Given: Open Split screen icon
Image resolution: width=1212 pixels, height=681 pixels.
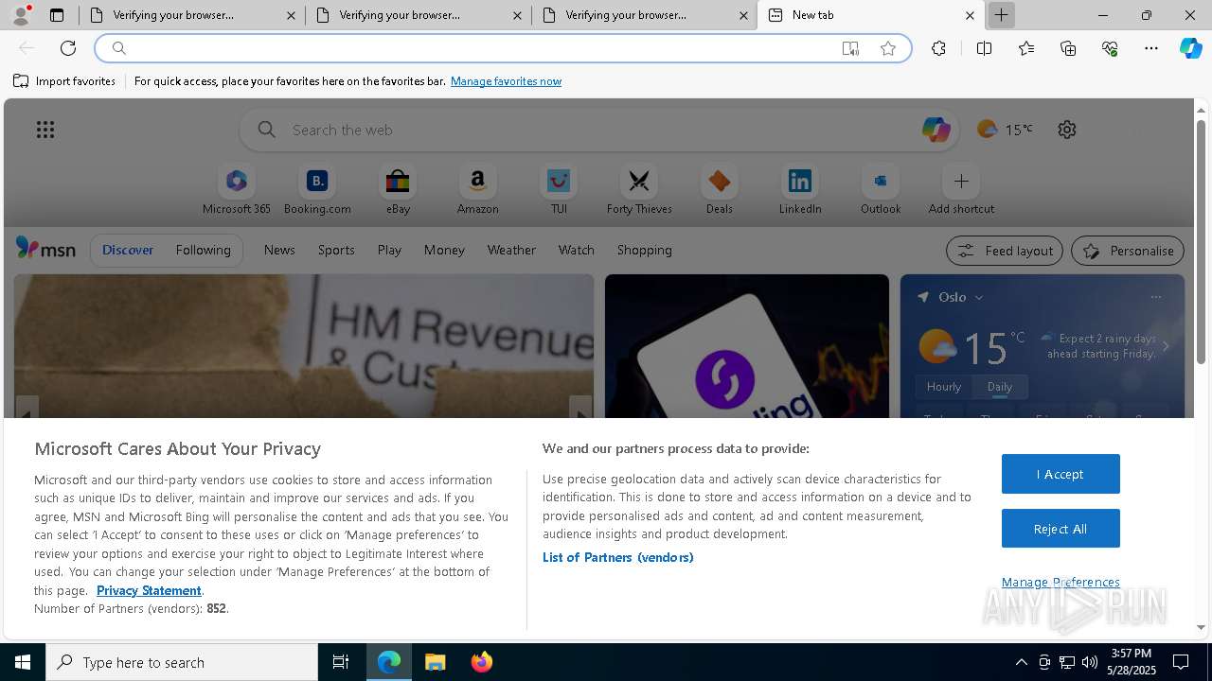Looking at the screenshot, I should (x=984, y=48).
